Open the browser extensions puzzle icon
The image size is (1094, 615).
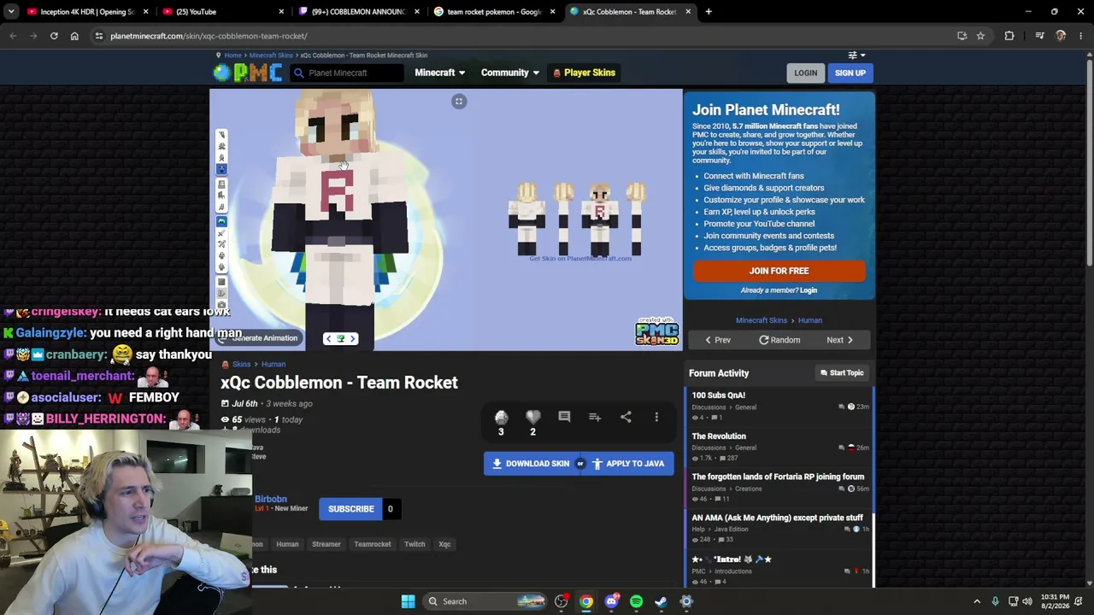coord(1009,36)
